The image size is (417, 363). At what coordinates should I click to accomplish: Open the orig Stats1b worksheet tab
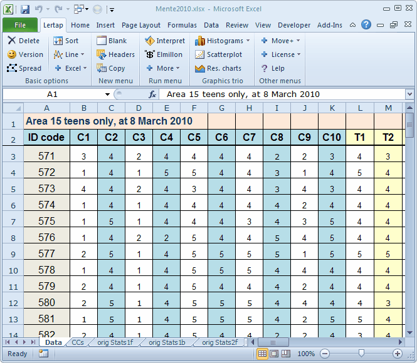167,342
